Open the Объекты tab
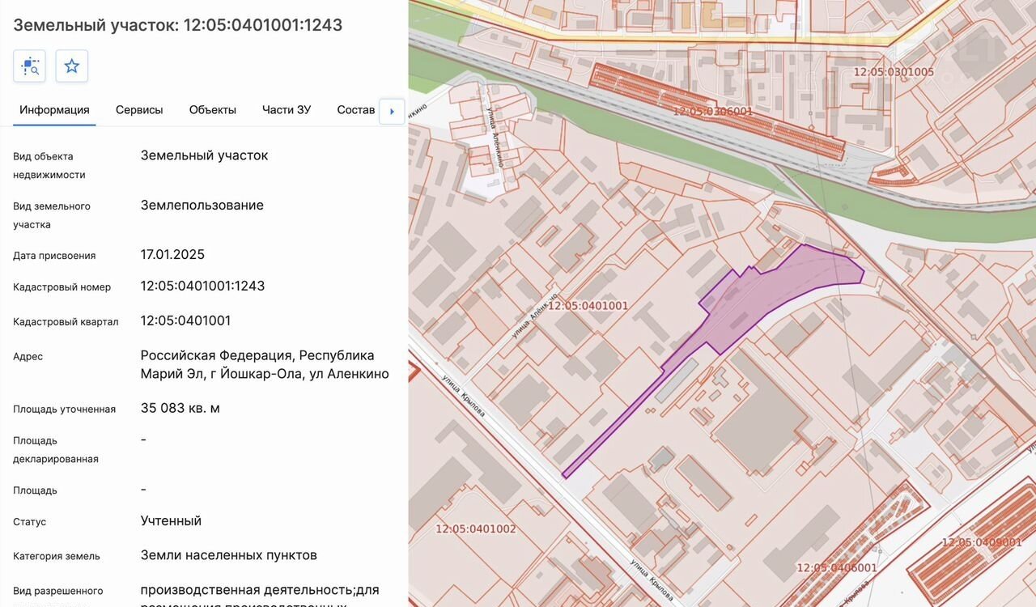The image size is (1036, 607). pyautogui.click(x=213, y=110)
